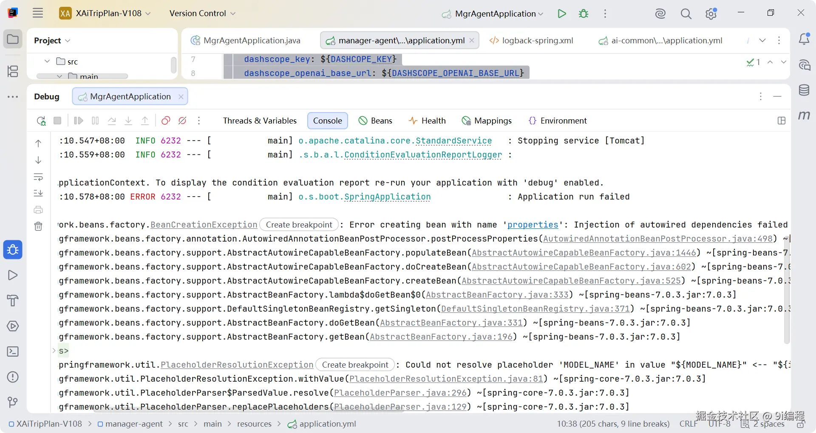The width and height of the screenshot is (816, 433).
Task: Open the Database tool window icon
Action: click(804, 90)
